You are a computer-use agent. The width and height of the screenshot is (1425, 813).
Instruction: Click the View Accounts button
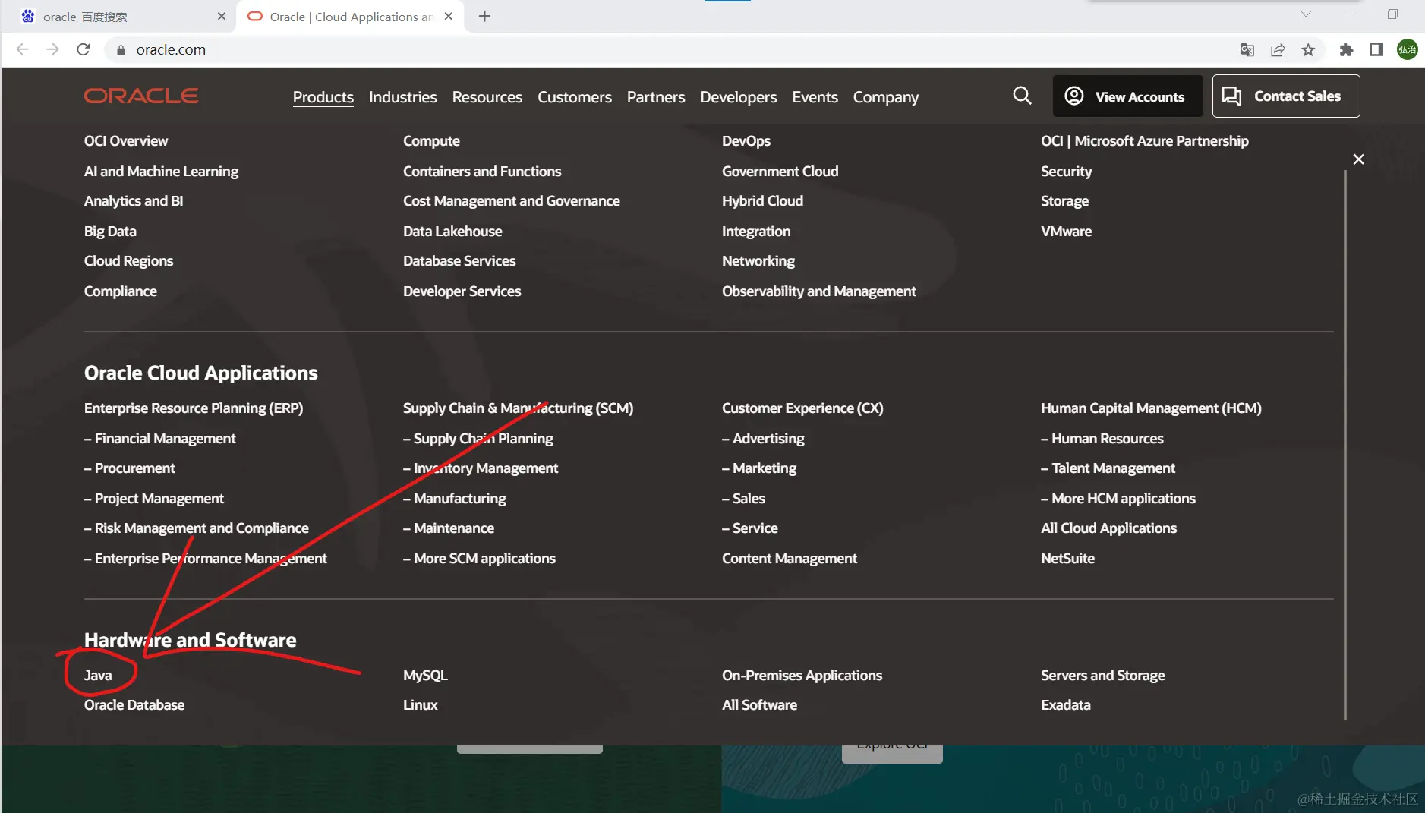(x=1127, y=96)
